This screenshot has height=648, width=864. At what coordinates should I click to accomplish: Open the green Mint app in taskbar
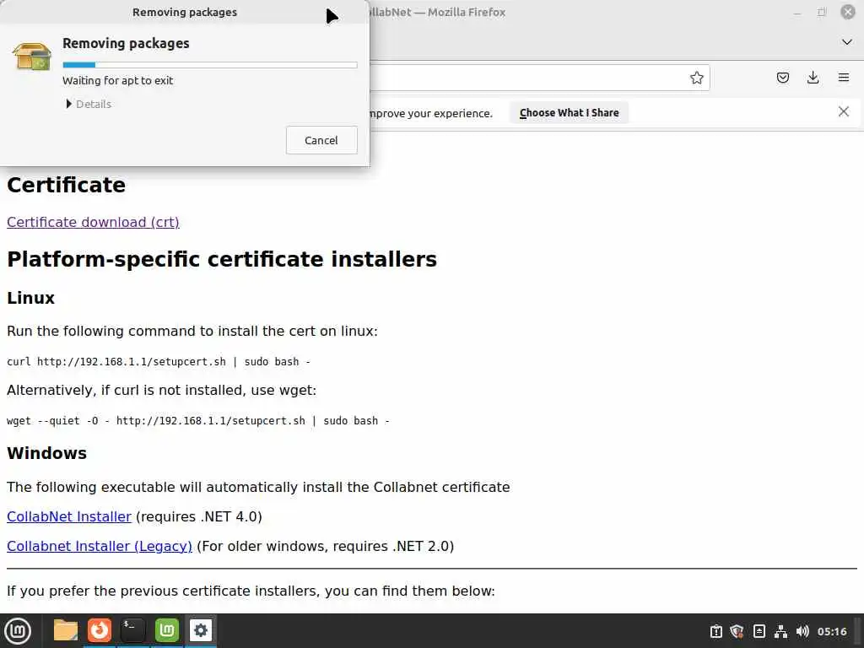pos(167,630)
